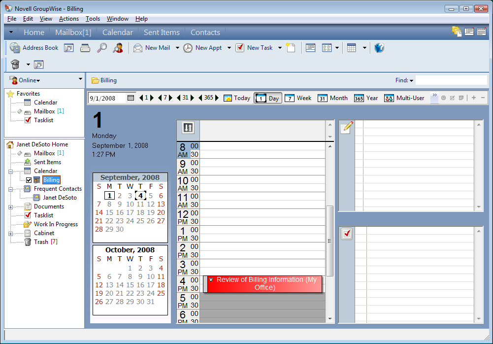Click the sort arrows icon in all-day area
493x344 pixels.
point(188,128)
